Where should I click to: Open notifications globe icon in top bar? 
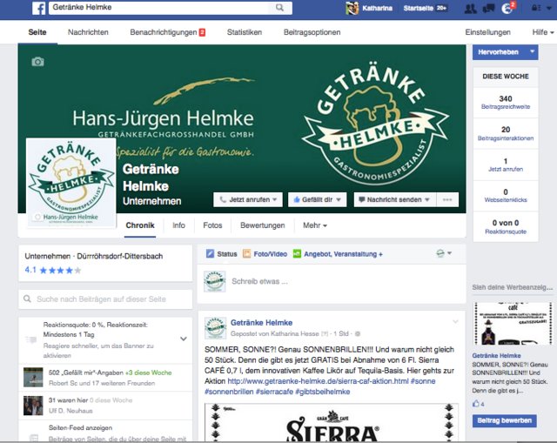click(507, 8)
